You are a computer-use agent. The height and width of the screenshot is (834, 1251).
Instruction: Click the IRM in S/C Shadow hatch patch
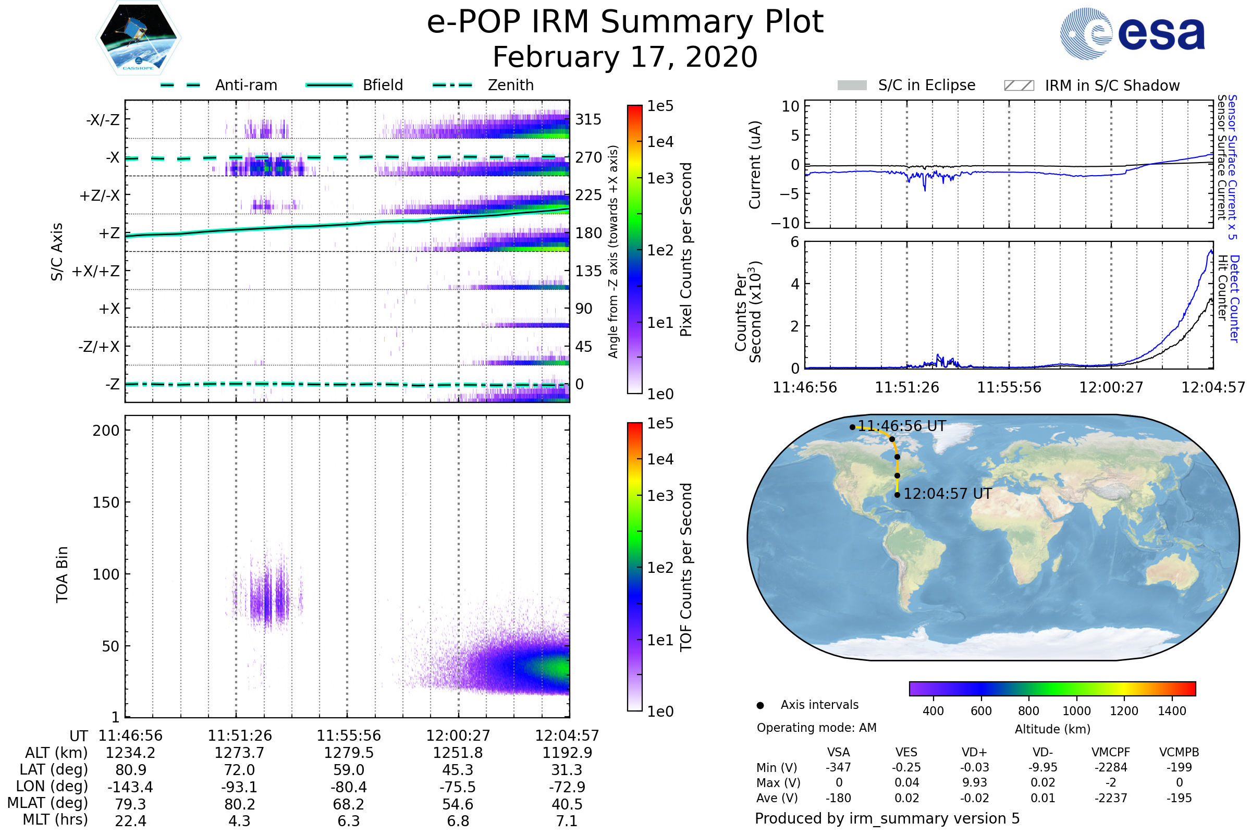pos(1019,85)
